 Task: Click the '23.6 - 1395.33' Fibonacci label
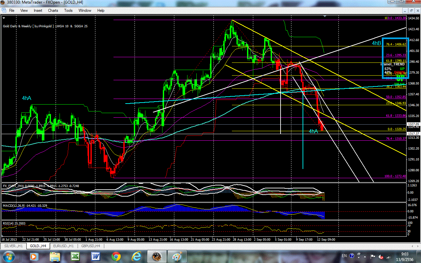396,55
